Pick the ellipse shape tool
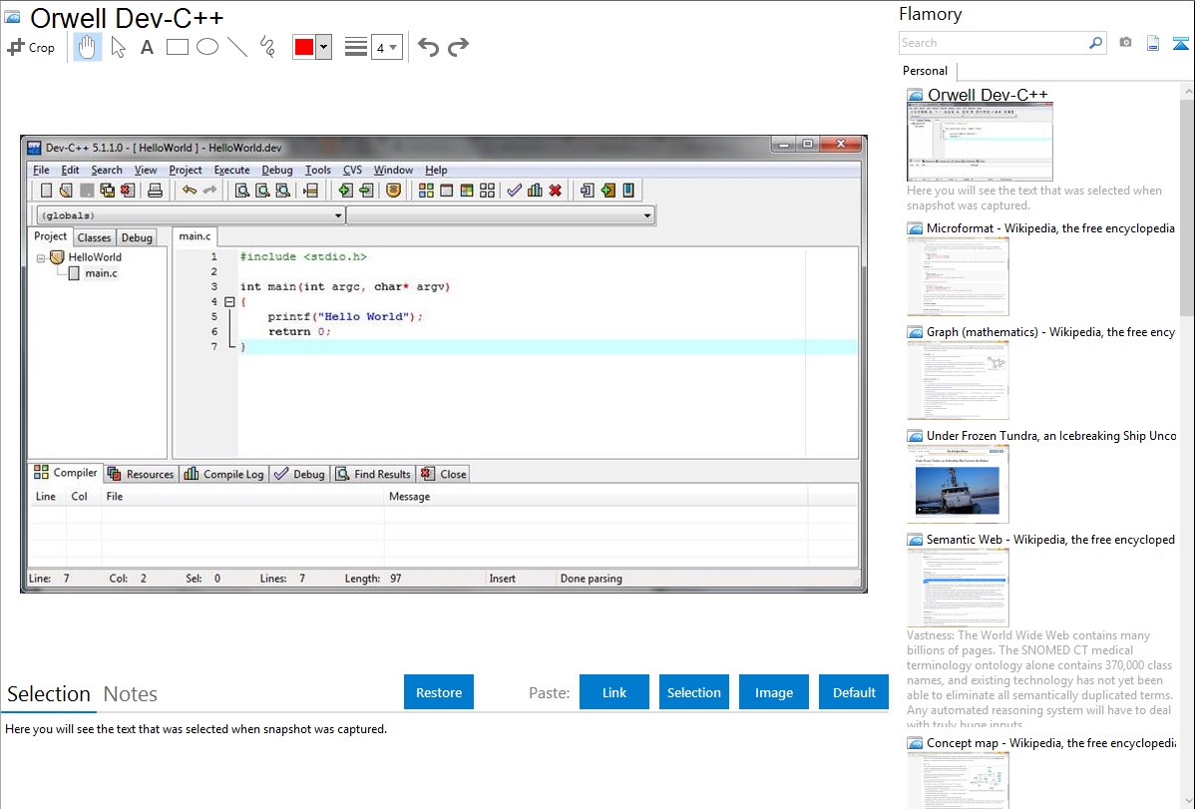 [x=207, y=47]
